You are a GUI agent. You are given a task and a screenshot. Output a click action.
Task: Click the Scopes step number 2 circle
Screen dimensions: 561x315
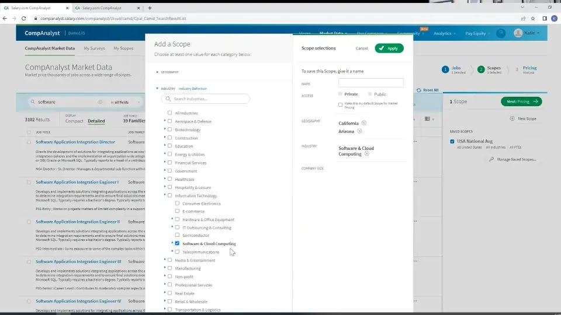(481, 69)
